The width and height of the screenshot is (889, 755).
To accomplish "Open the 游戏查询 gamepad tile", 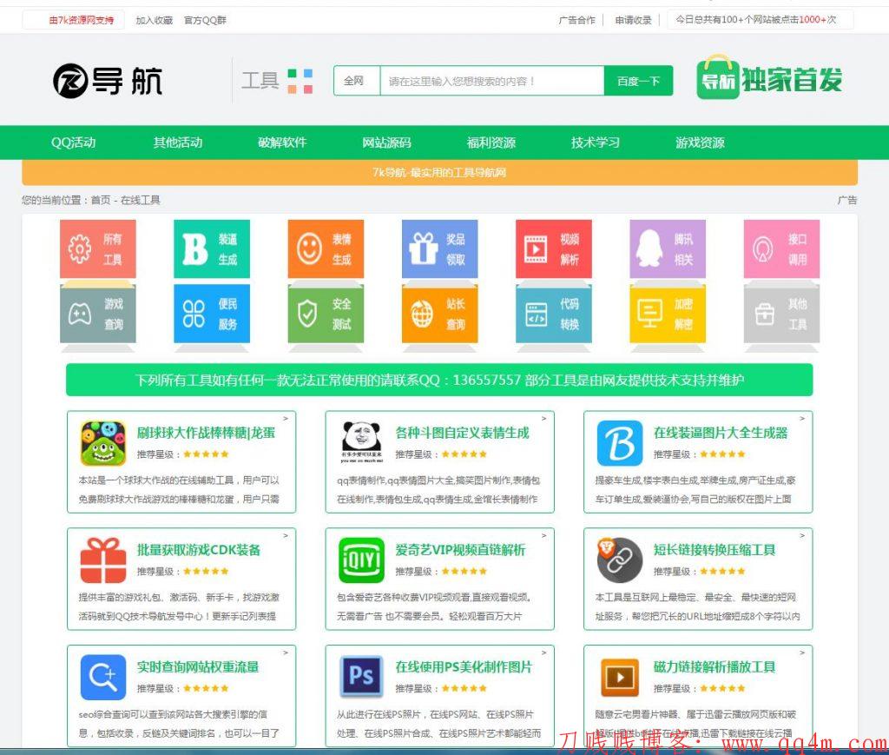I will [97, 314].
